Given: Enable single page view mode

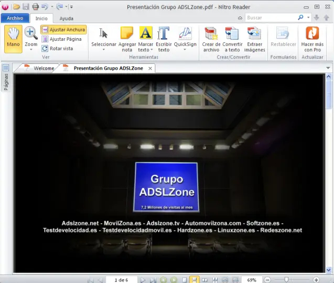Looking at the screenshot, I should (185, 280).
